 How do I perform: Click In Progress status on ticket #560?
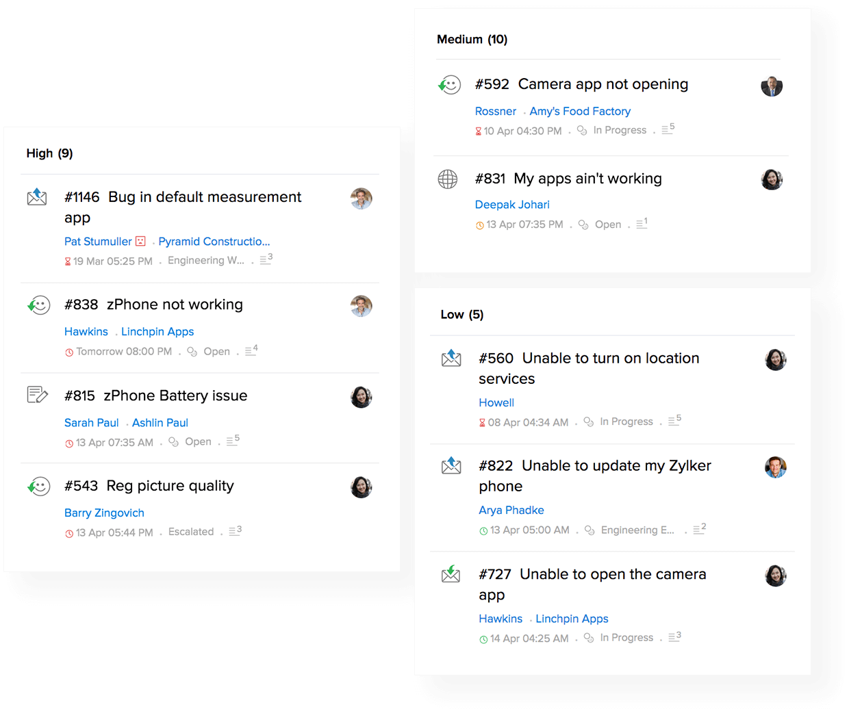pyautogui.click(x=626, y=422)
